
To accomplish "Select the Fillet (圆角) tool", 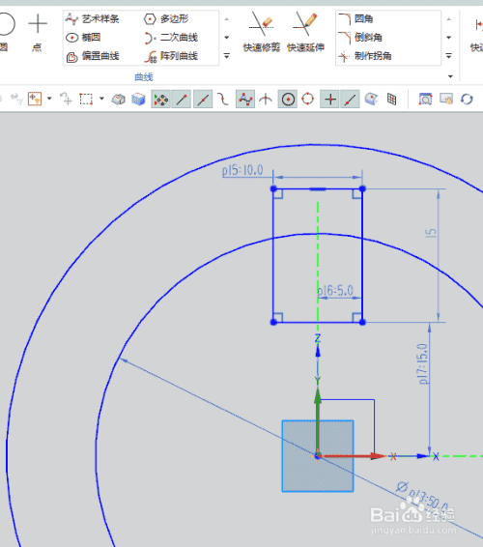I will point(355,18).
